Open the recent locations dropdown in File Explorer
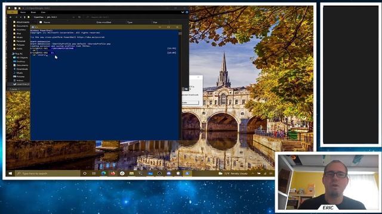This screenshot has width=382, height=214. click(21, 17)
